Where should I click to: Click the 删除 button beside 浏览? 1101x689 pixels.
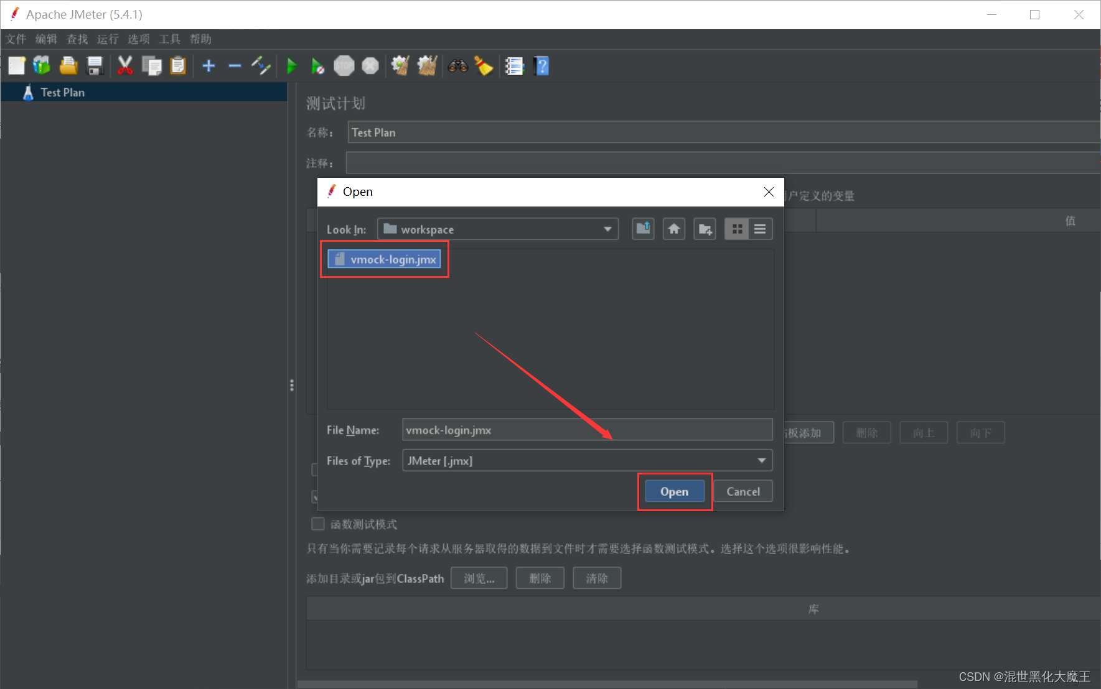point(540,578)
